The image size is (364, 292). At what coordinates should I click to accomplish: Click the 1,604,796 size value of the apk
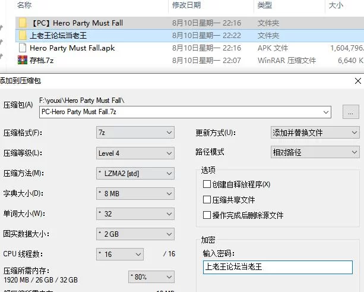(347, 48)
